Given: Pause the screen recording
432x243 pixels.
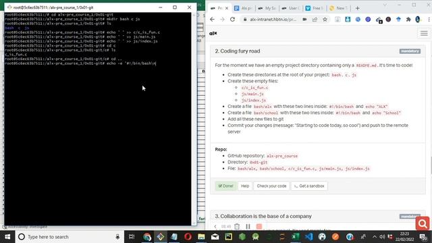Looking at the screenshot, I should (248, 227).
